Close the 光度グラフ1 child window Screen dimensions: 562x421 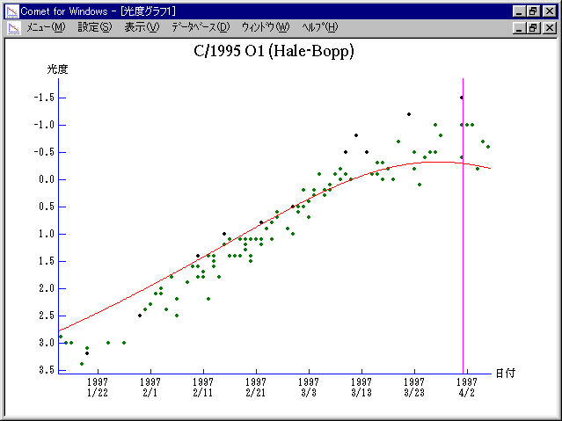click(x=549, y=27)
